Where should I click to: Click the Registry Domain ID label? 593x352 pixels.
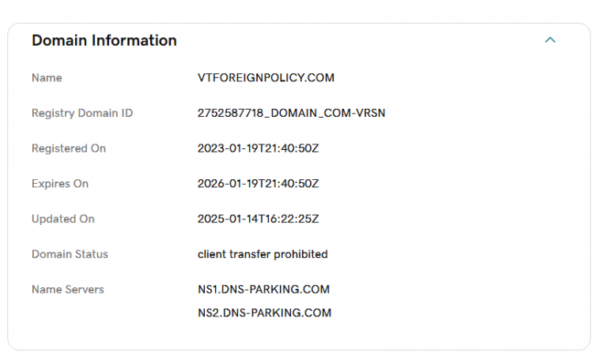pyautogui.click(x=82, y=114)
